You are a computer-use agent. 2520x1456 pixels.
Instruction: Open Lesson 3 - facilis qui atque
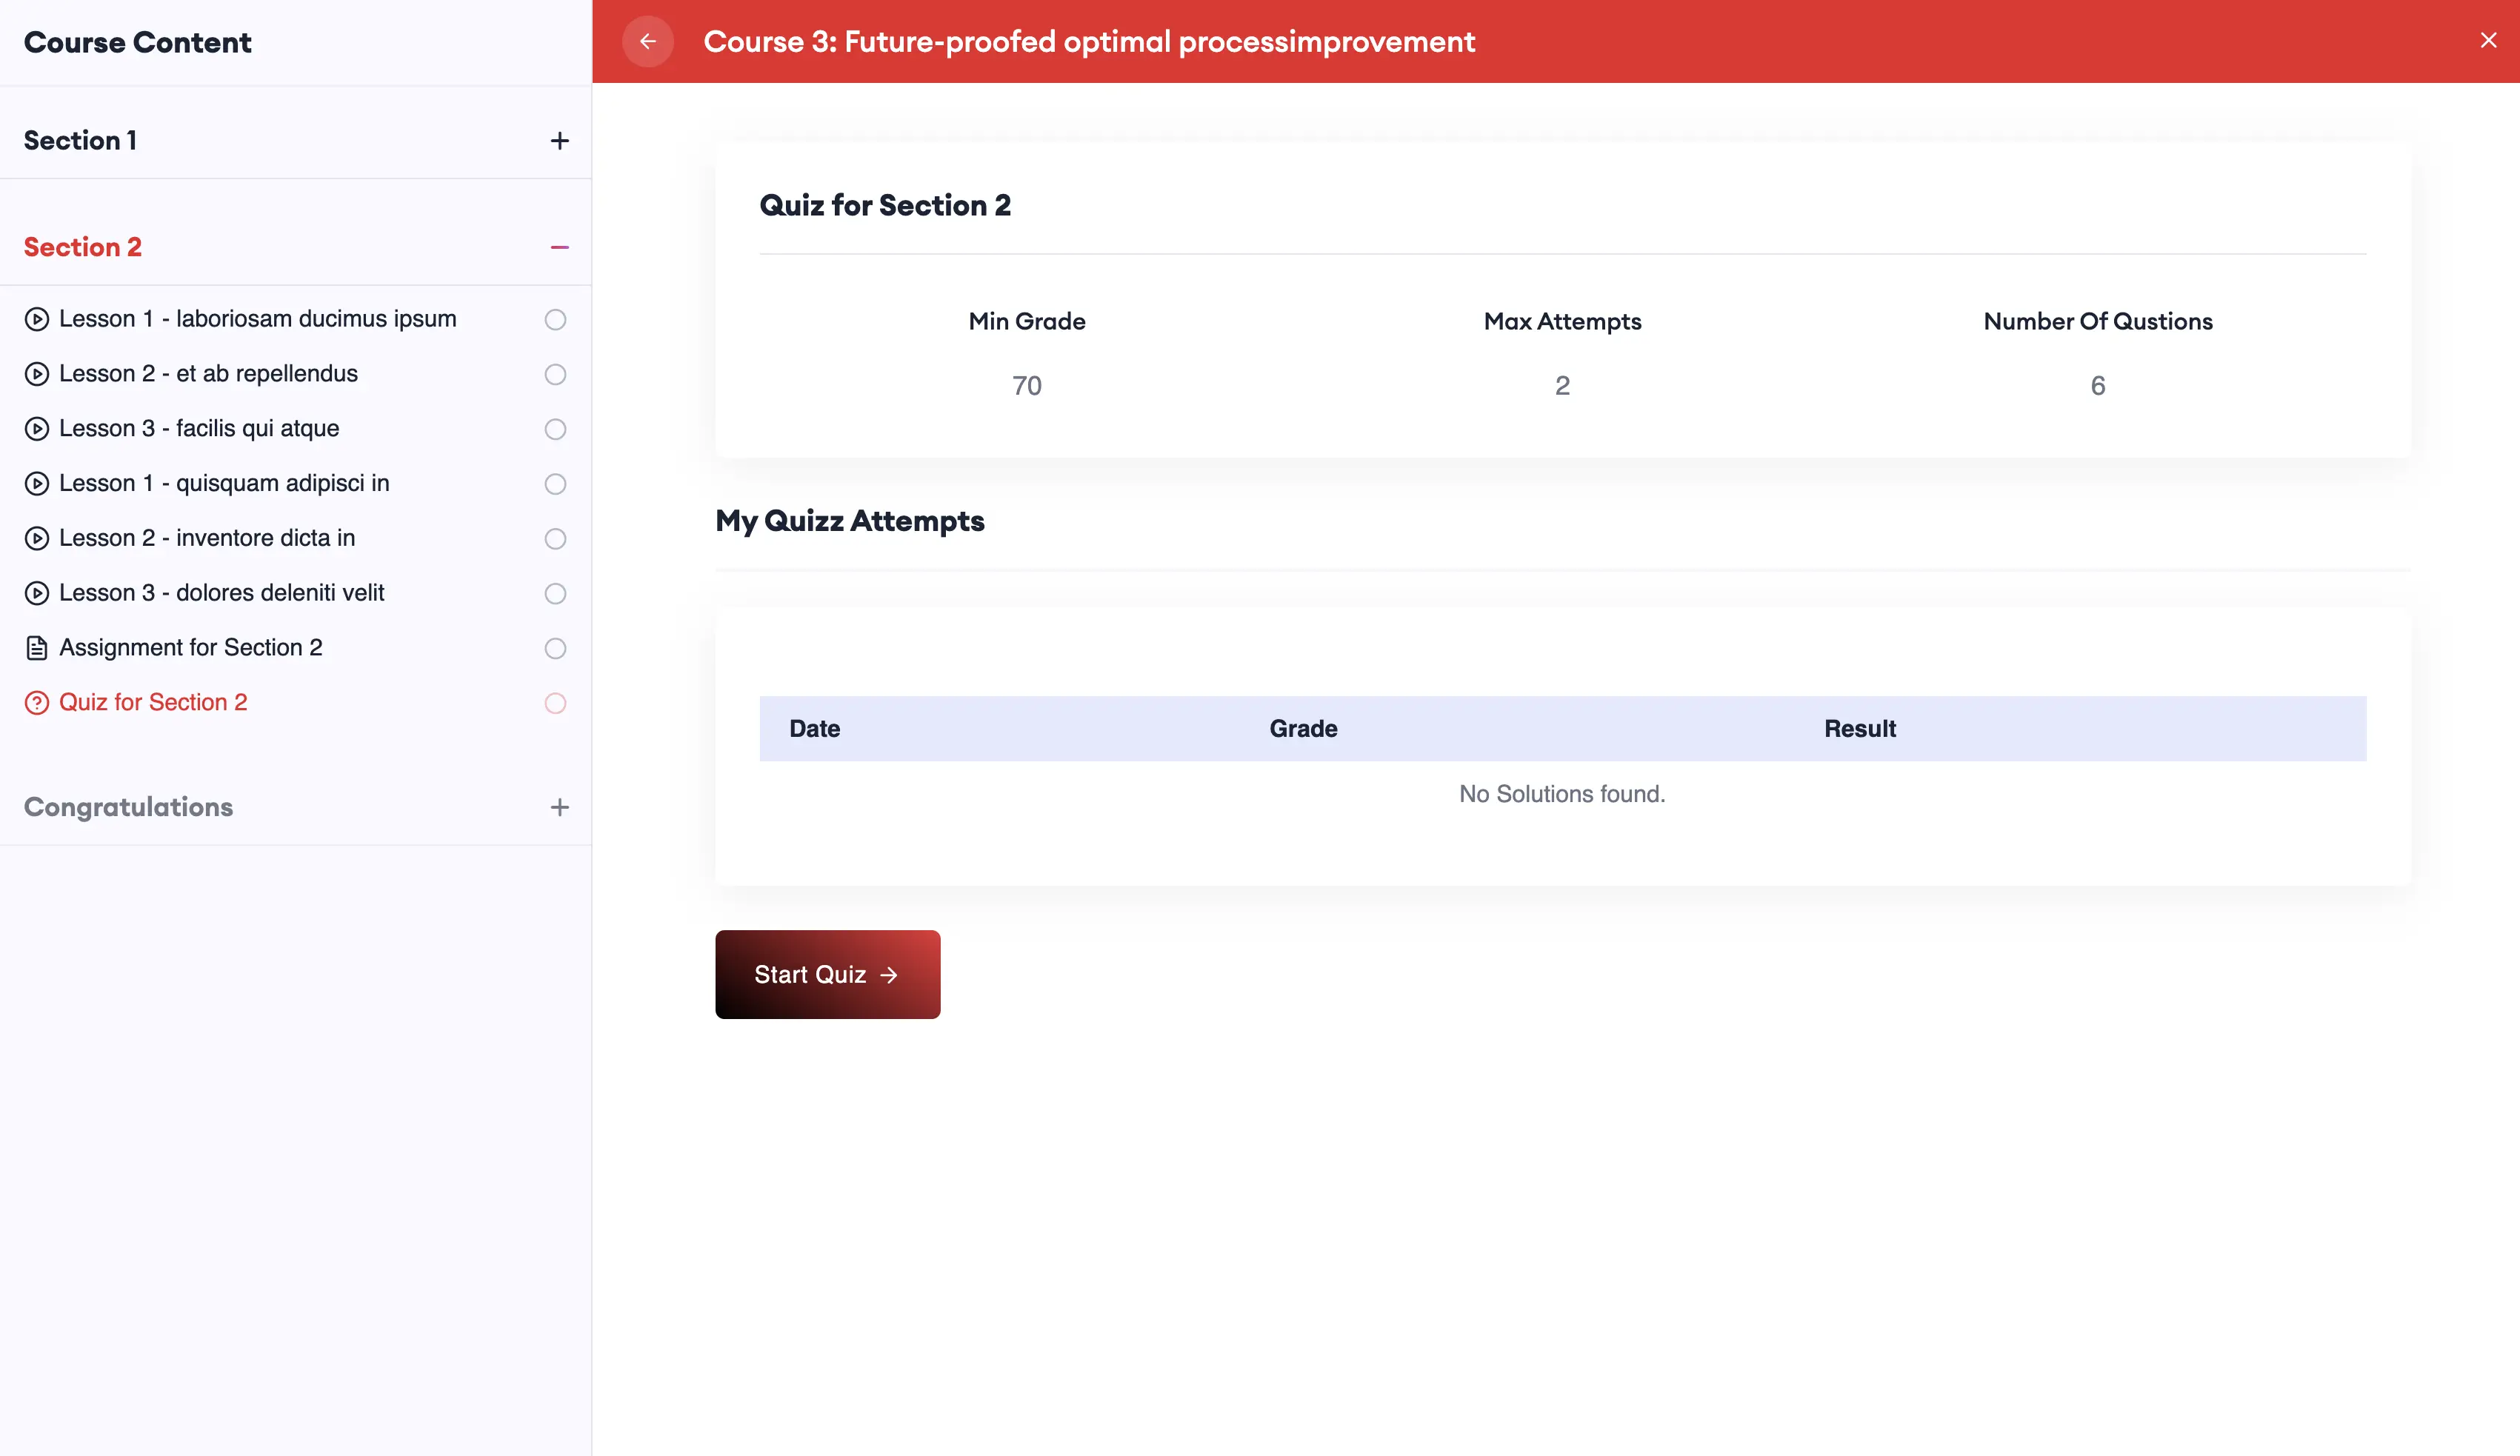[199, 429]
